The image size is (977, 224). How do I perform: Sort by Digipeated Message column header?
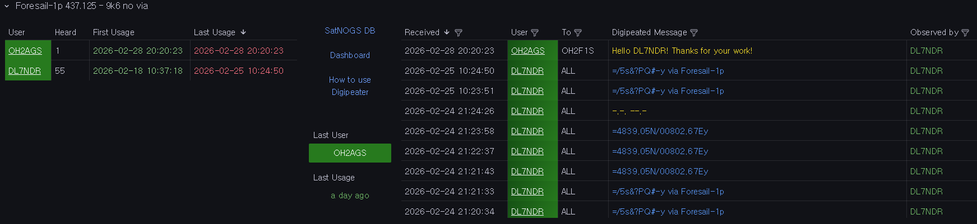(649, 32)
